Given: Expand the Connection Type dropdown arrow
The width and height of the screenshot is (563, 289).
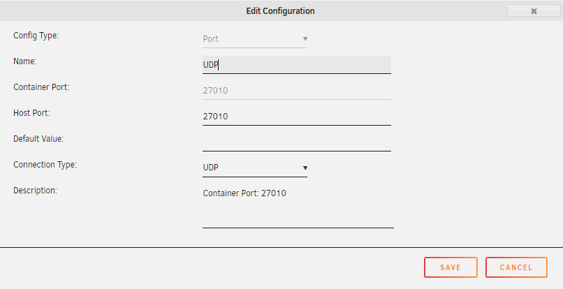Looking at the screenshot, I should pyautogui.click(x=305, y=168).
